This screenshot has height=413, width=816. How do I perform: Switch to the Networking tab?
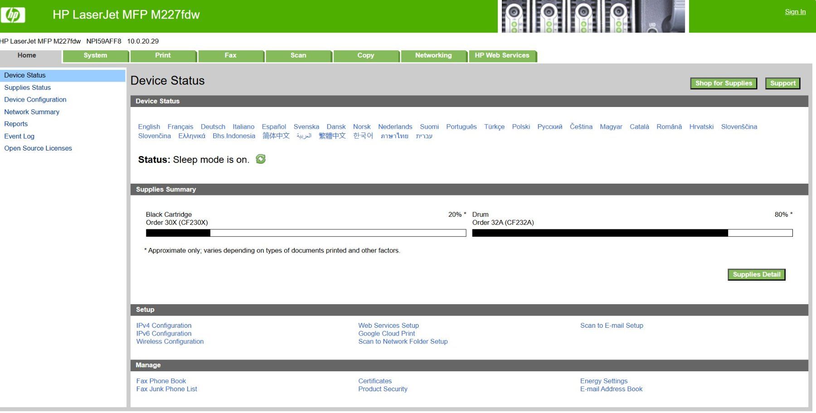433,56
